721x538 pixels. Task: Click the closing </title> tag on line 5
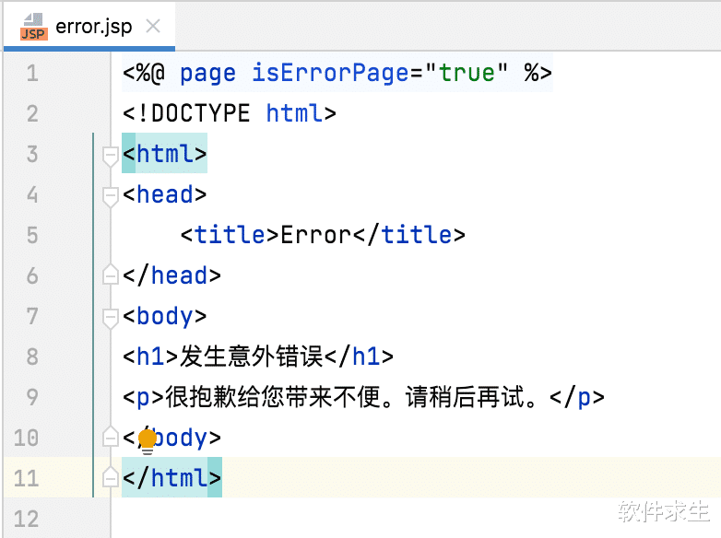click(409, 235)
